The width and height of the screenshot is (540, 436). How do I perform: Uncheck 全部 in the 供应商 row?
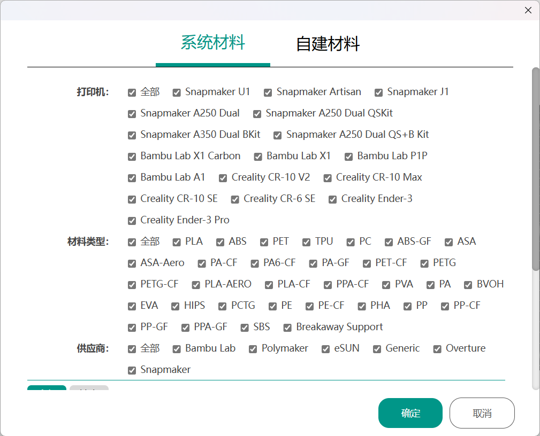click(x=132, y=349)
